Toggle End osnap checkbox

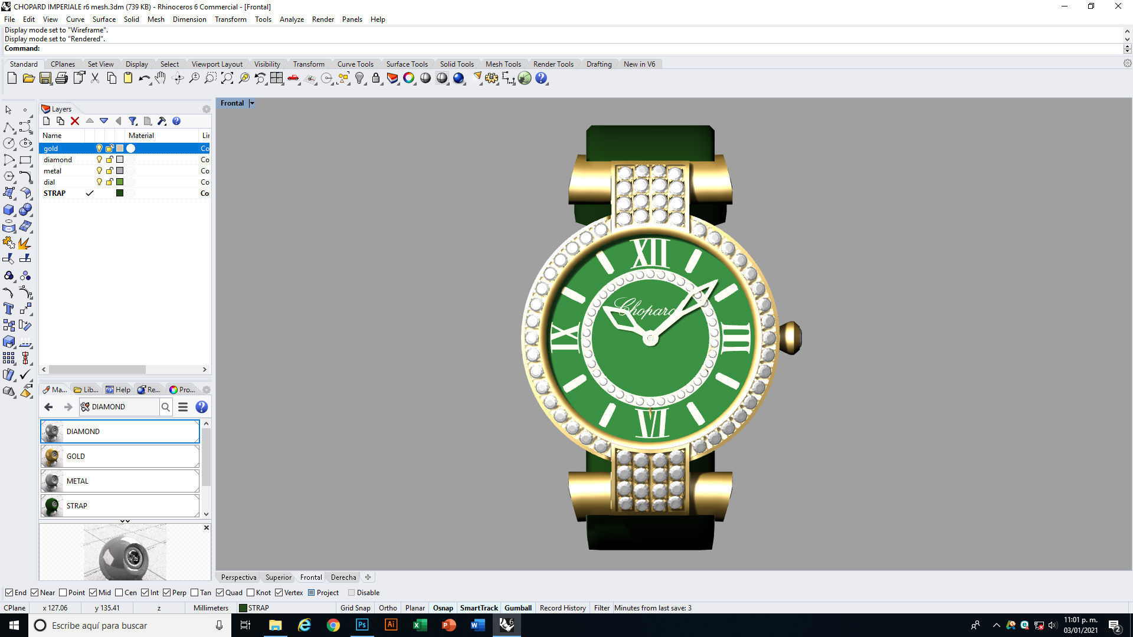9,593
